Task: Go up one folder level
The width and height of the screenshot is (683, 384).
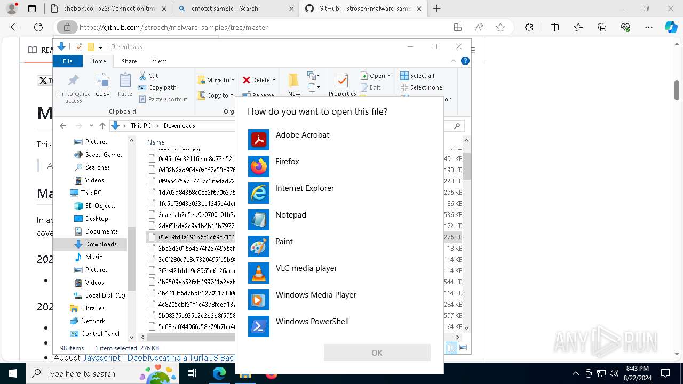Action: pyautogui.click(x=102, y=126)
